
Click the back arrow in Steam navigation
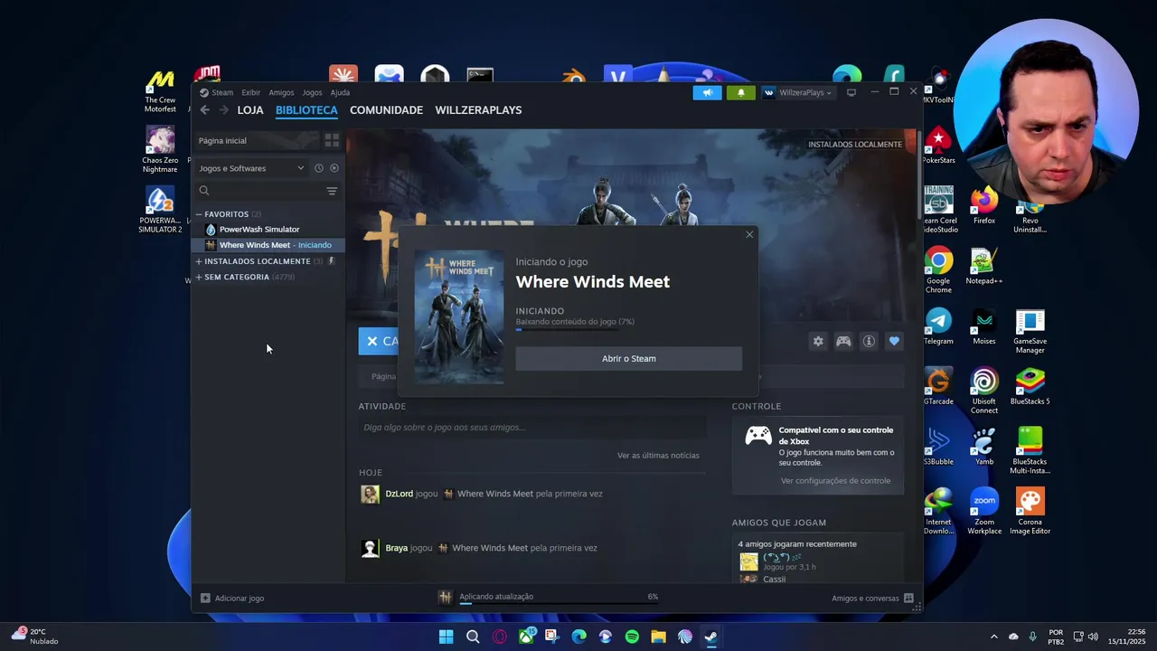pyautogui.click(x=205, y=110)
